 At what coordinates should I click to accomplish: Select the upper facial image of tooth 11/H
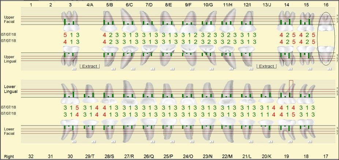click(x=227, y=21)
